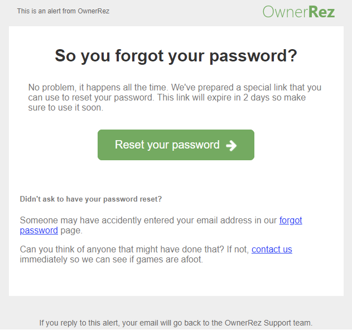The image size is (352, 330).
Task: Click the "No problem, it happens all the time" sentence
Action: 98,88
